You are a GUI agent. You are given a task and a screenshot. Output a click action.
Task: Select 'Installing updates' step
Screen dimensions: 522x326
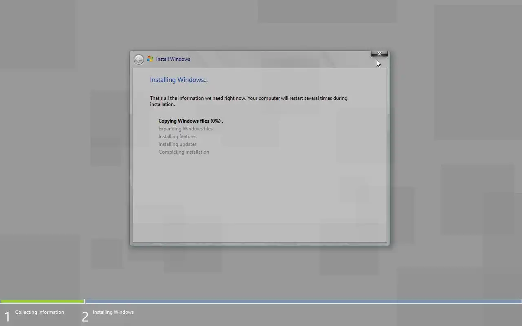tap(177, 144)
